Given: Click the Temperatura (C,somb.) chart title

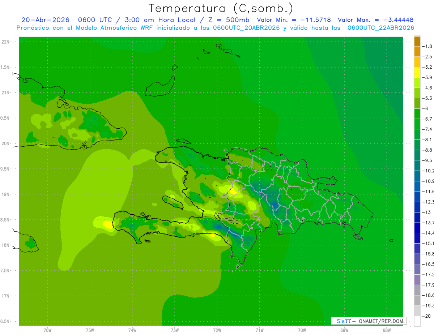Looking at the screenshot, I should point(221,8).
